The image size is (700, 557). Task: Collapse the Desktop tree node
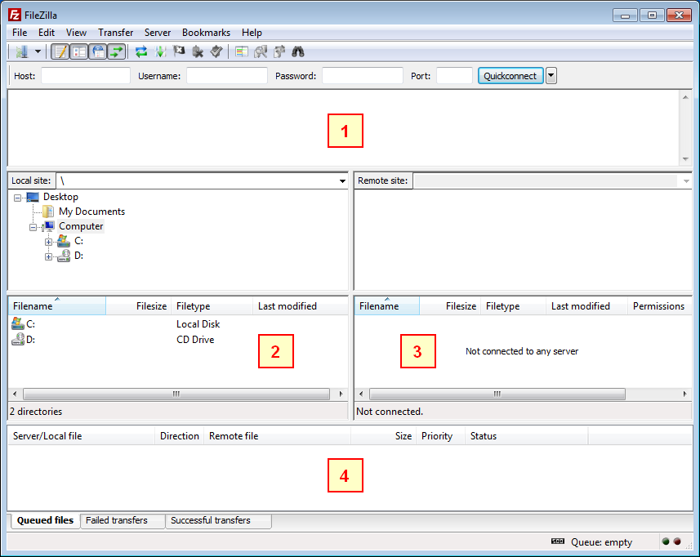click(17, 198)
